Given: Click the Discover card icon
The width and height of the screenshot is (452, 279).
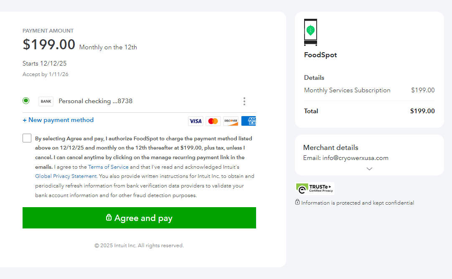Looking at the screenshot, I should [231, 121].
